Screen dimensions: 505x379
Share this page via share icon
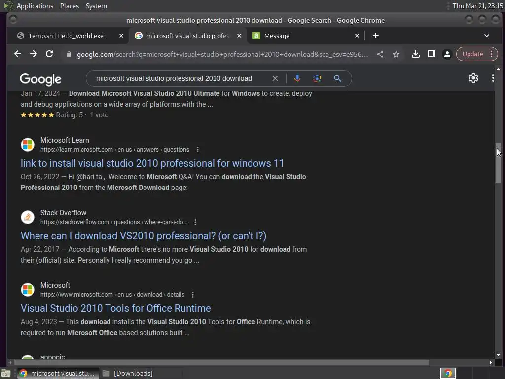pos(380,54)
